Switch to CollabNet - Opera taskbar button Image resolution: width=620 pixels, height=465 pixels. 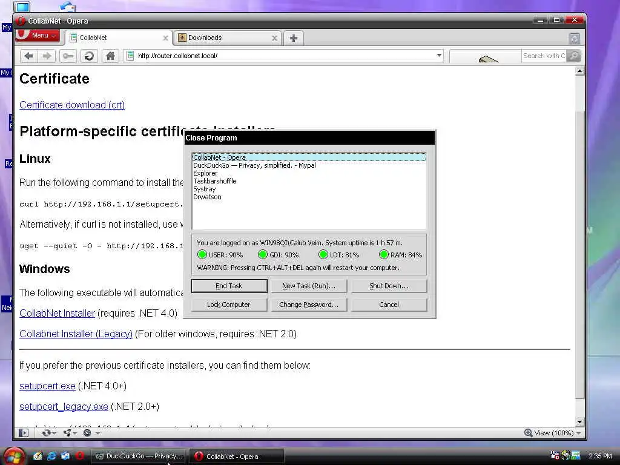(237, 457)
